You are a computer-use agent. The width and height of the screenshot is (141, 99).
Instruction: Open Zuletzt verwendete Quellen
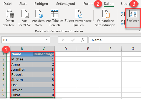tap(78, 18)
